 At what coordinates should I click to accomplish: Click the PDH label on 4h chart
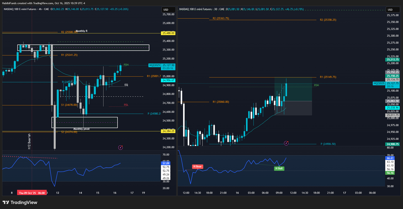pos(126,65)
